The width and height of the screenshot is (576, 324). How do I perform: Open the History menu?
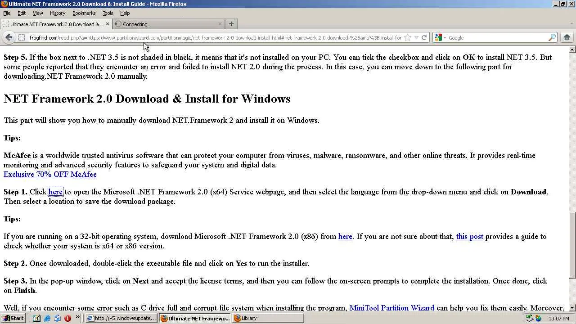click(58, 13)
